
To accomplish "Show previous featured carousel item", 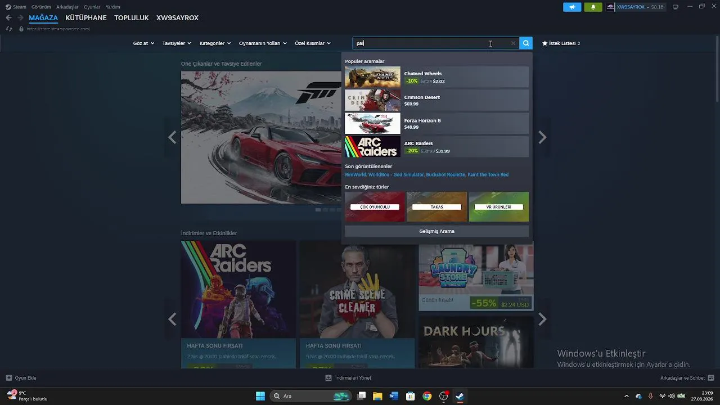I will pos(172,137).
